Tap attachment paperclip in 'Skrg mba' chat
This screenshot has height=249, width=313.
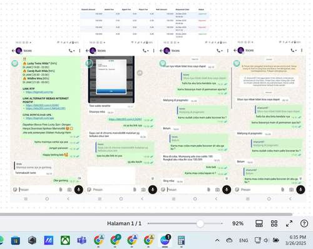(x=208, y=190)
